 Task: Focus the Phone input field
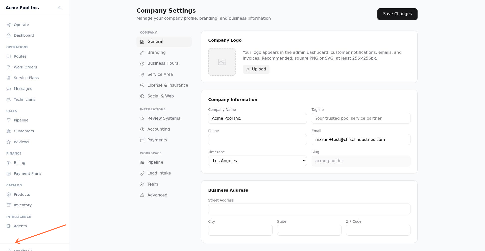pyautogui.click(x=257, y=140)
